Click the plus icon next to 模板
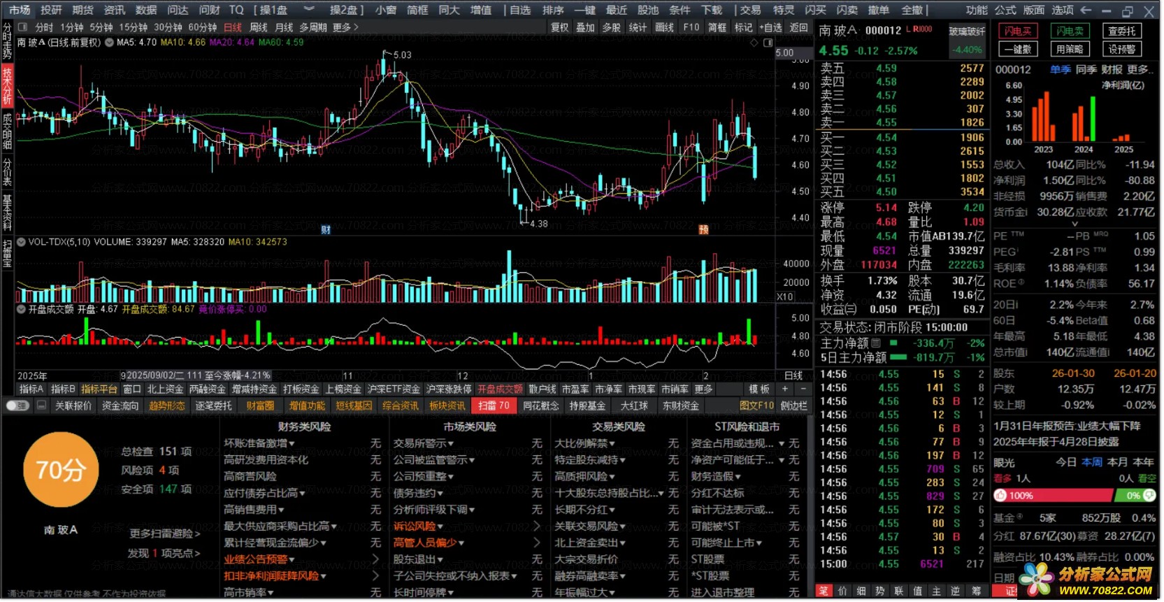The height and width of the screenshot is (602, 1164). tap(785, 389)
